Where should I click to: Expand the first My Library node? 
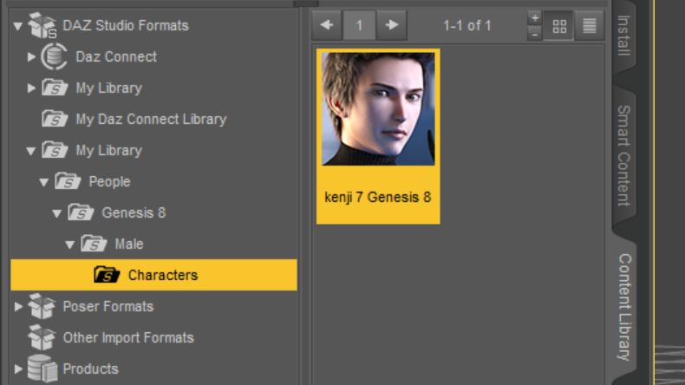[x=31, y=88]
